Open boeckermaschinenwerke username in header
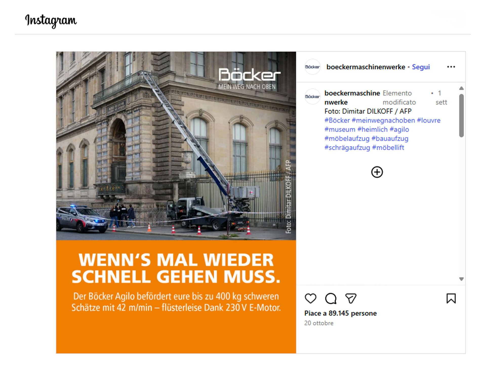This screenshot has width=486, height=366. 366,67
